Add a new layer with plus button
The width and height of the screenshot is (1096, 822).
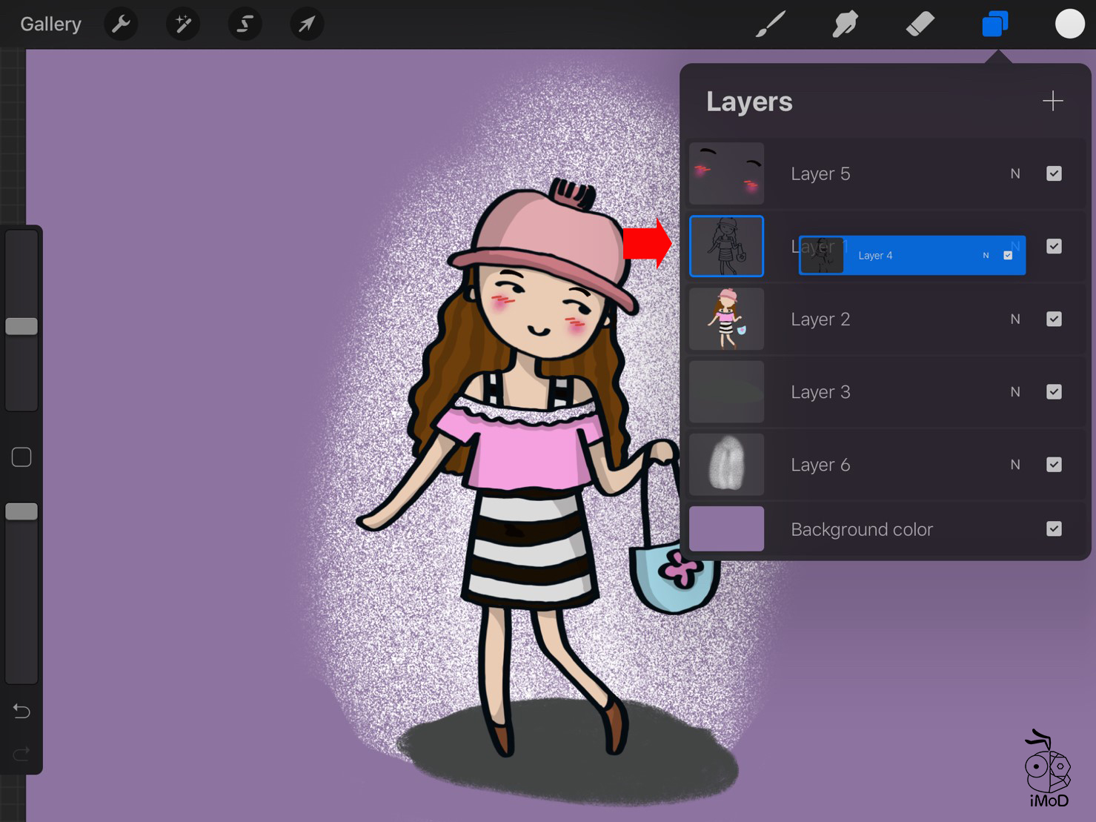click(1052, 102)
